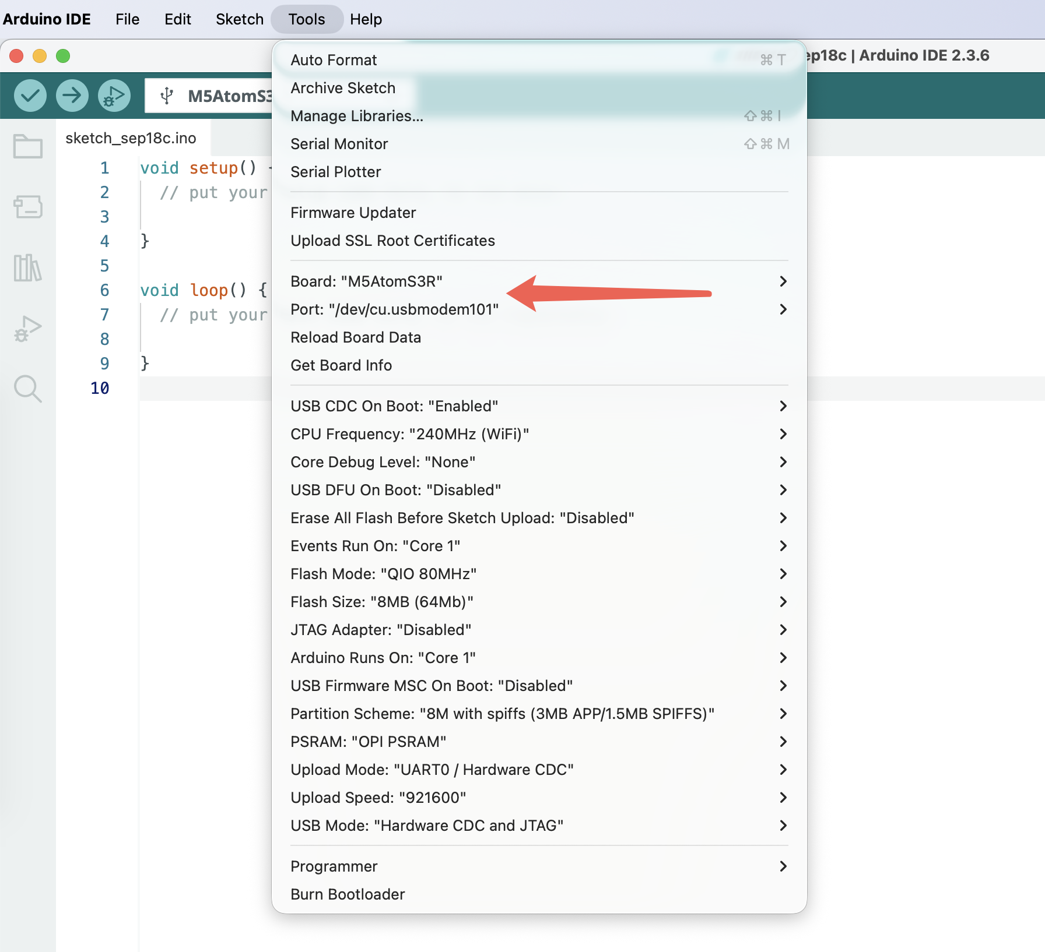Viewport: 1045px width, 952px height.
Task: Open the Edit menu
Action: point(177,19)
